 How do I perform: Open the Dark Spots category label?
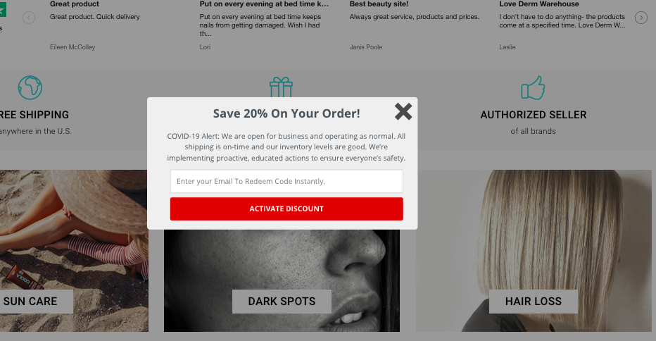282,302
